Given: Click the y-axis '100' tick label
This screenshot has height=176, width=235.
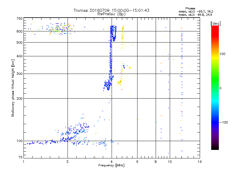Looking at the screenshot, I should click(19, 141).
